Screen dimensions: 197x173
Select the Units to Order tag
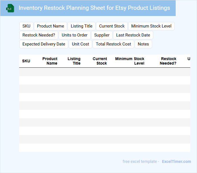(75, 35)
